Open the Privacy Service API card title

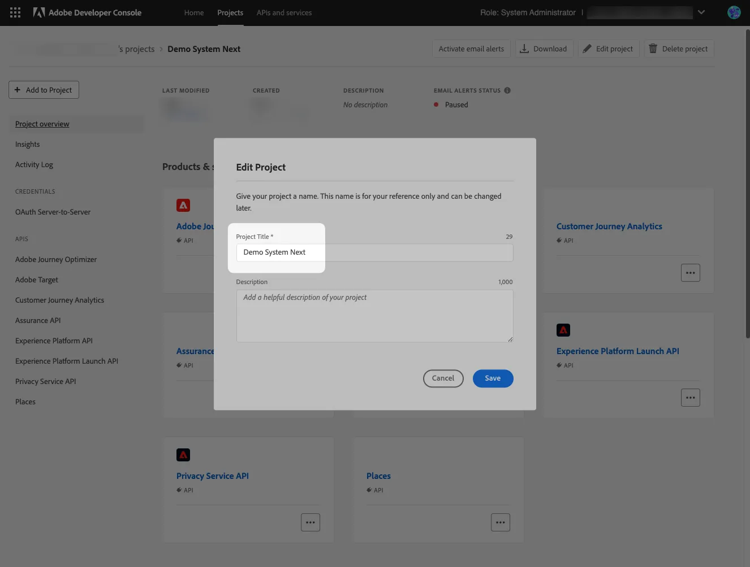(213, 476)
